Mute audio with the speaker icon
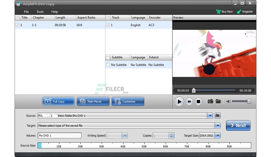The height and width of the screenshot is (157, 271). [229, 101]
